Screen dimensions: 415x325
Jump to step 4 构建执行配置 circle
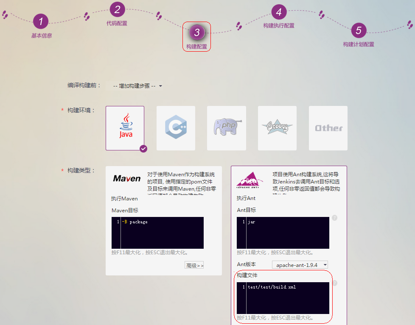pos(279,12)
